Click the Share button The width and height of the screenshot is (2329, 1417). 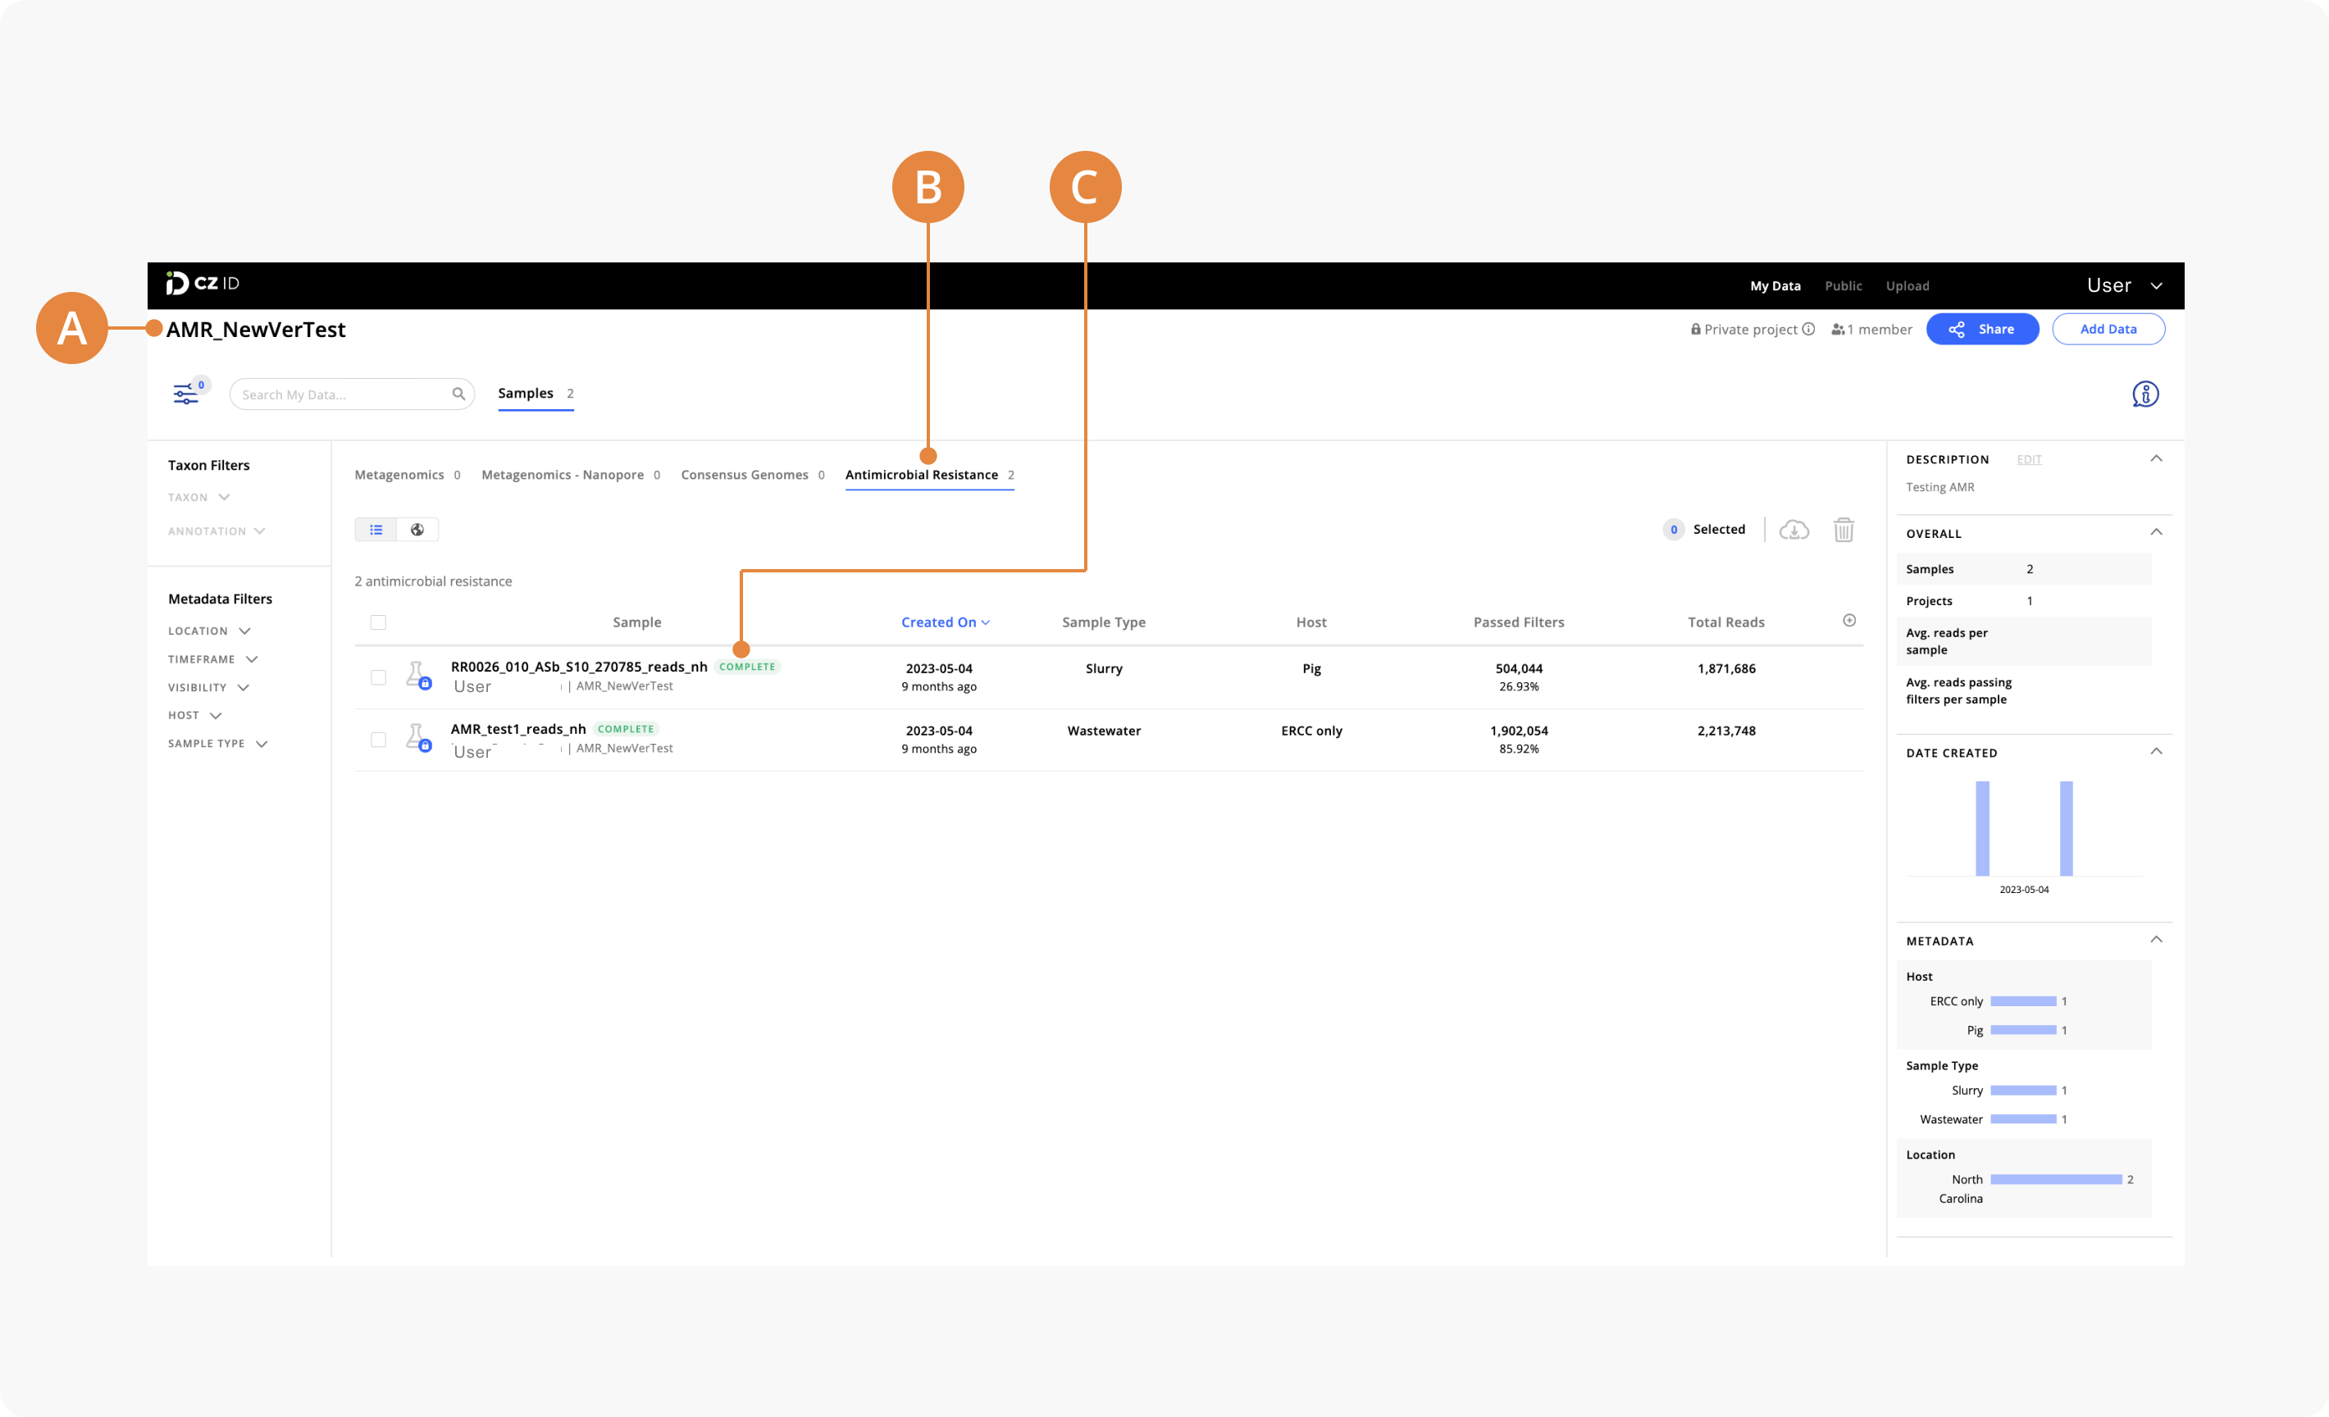[x=1982, y=329]
